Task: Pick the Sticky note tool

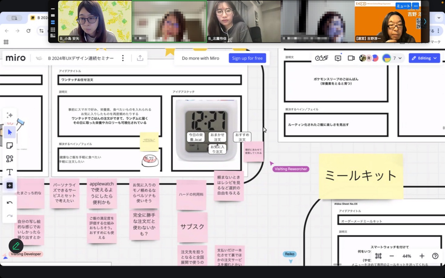Action: [x=10, y=146]
